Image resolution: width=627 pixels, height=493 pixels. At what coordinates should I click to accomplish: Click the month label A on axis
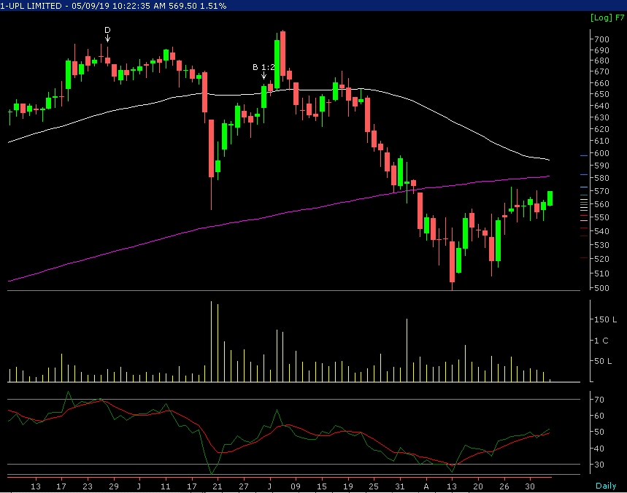click(426, 486)
